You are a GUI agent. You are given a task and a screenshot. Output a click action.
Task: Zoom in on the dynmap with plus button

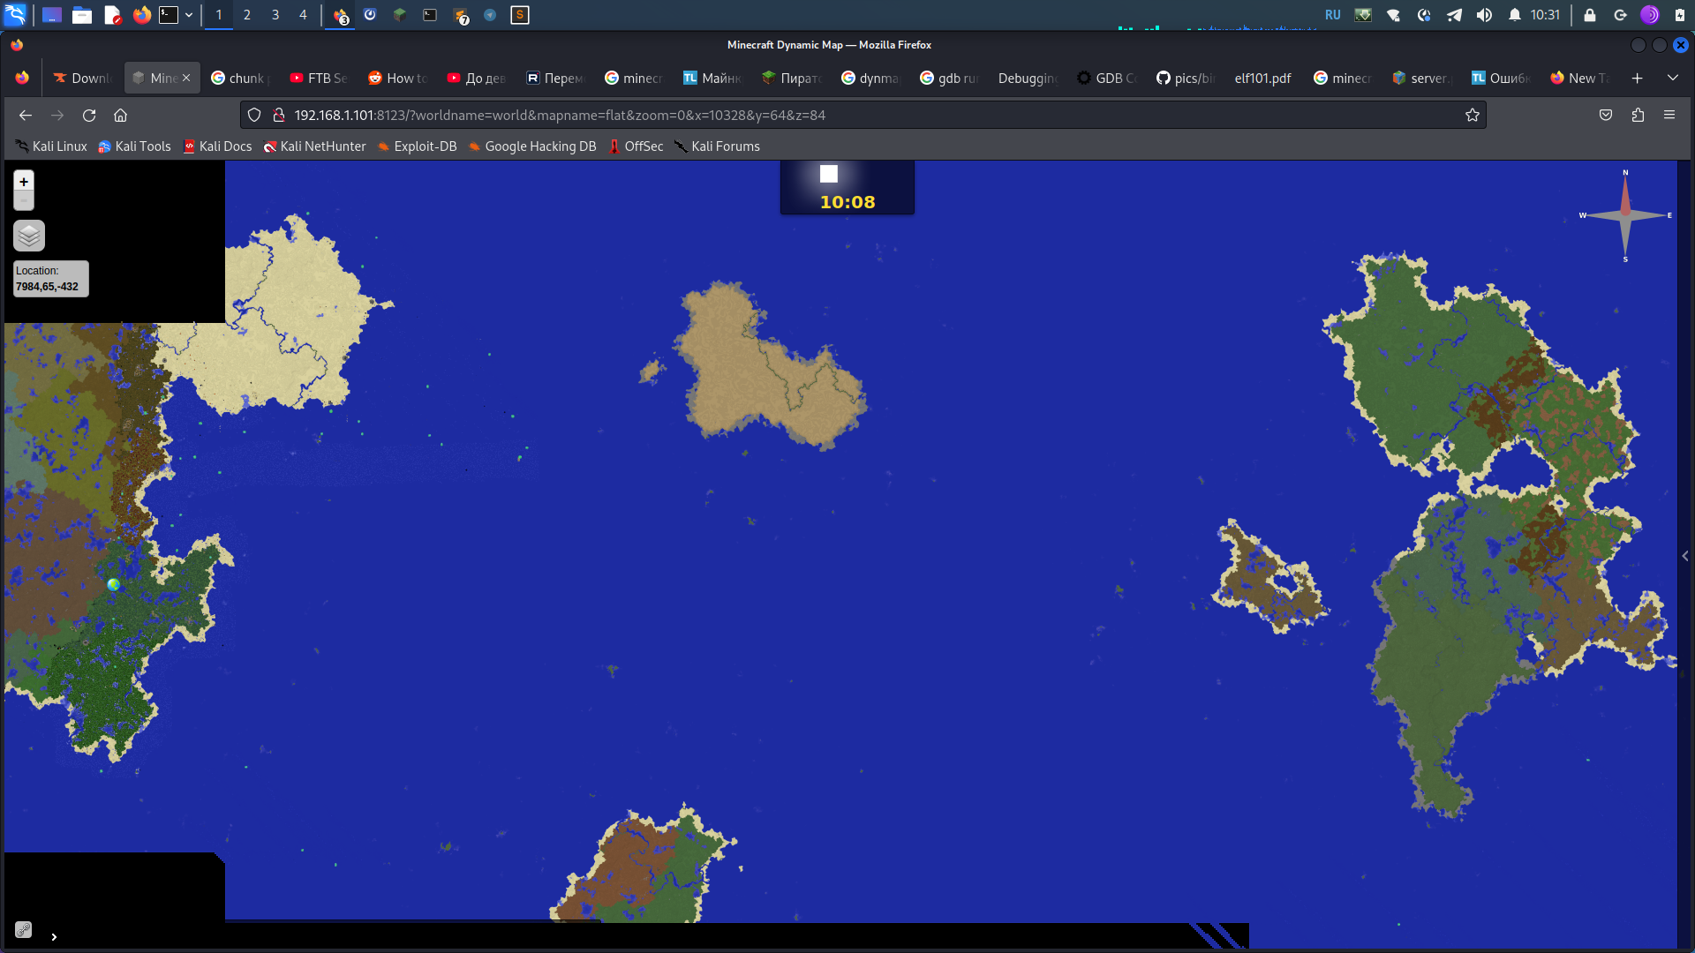(x=24, y=182)
